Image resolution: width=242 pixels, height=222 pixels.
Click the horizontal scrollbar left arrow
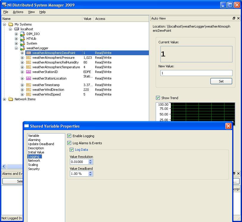pos(4,166)
